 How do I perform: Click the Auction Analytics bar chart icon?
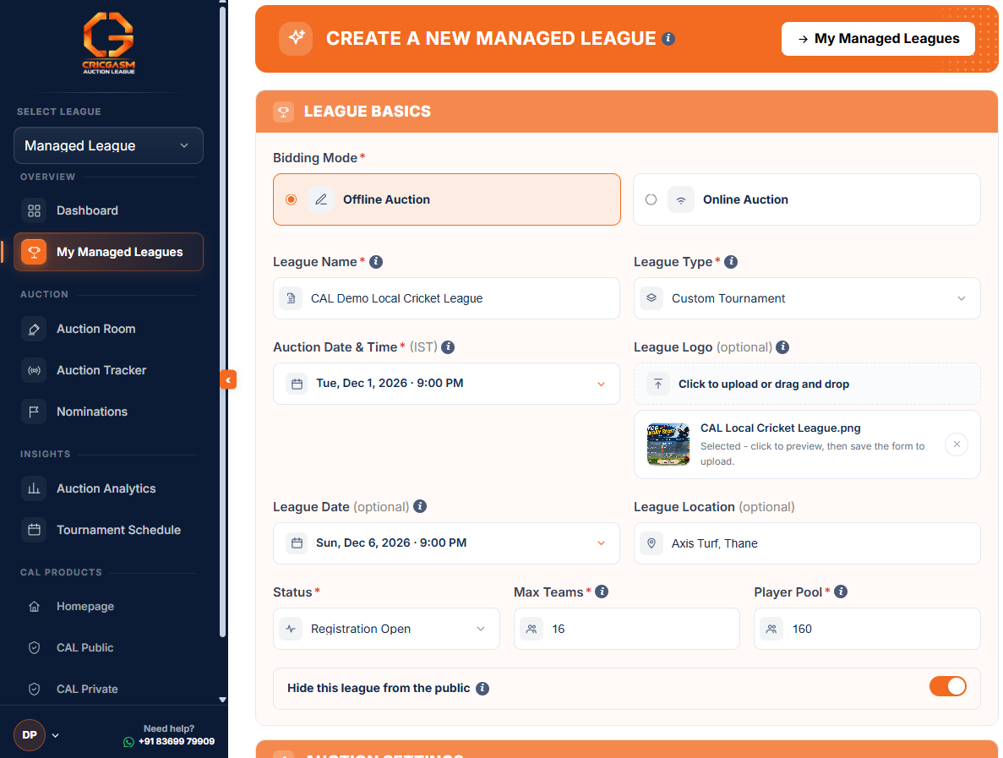(34, 488)
